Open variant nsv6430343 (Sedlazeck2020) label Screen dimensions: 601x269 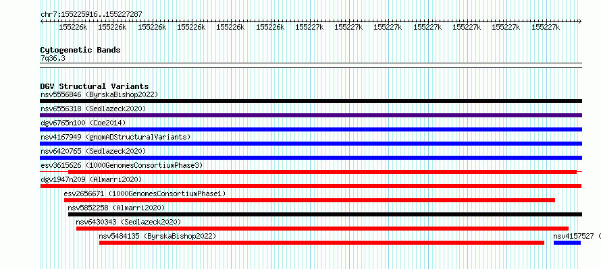[128, 222]
